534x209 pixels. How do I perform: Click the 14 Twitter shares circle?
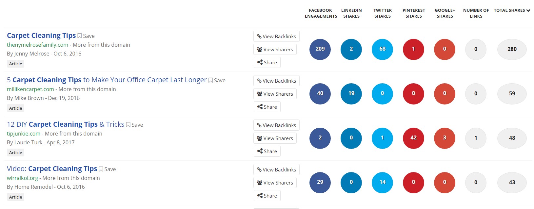coord(382,182)
